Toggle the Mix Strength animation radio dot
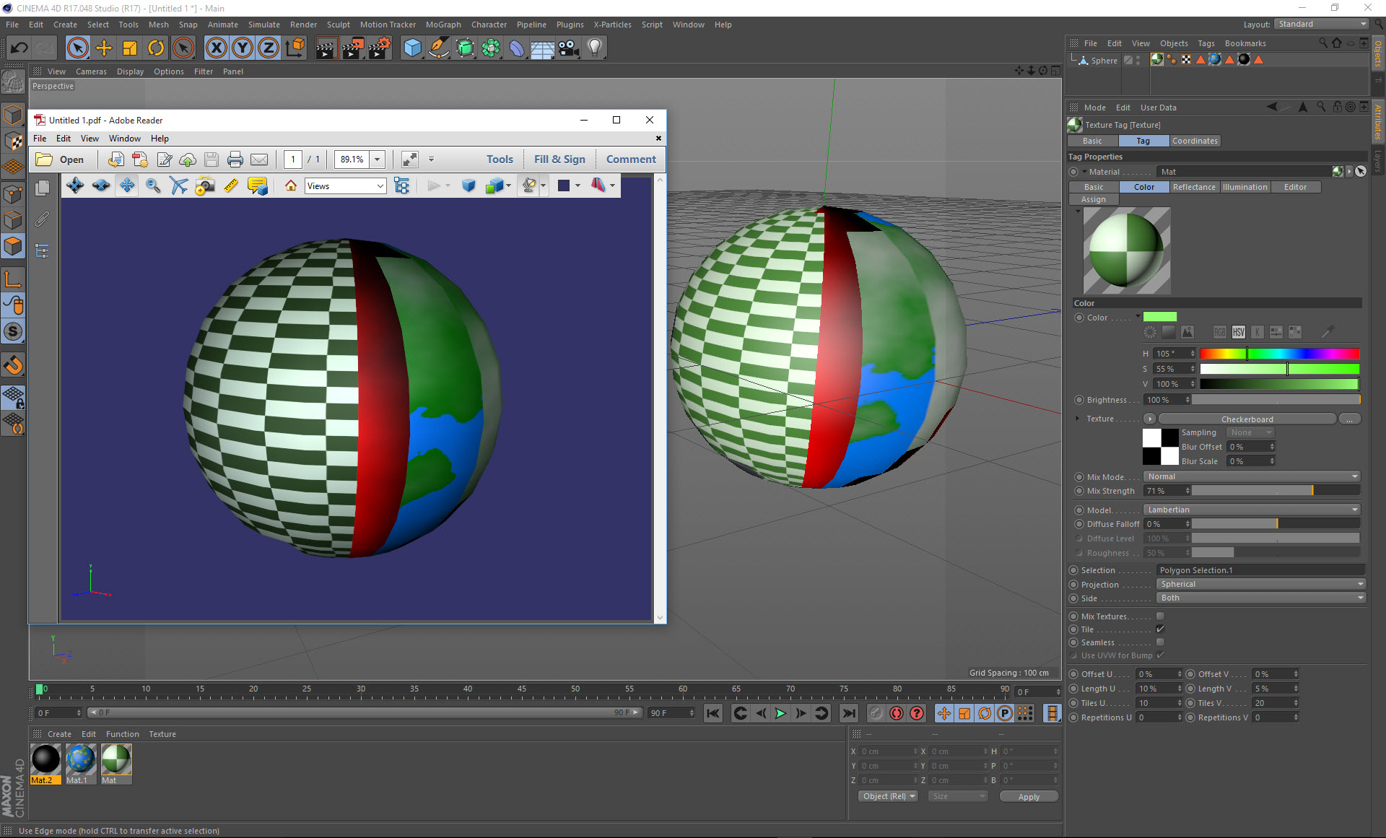 point(1079,491)
